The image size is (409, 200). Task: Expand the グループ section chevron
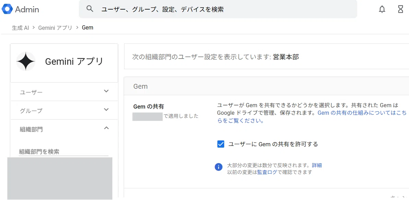[106, 110]
